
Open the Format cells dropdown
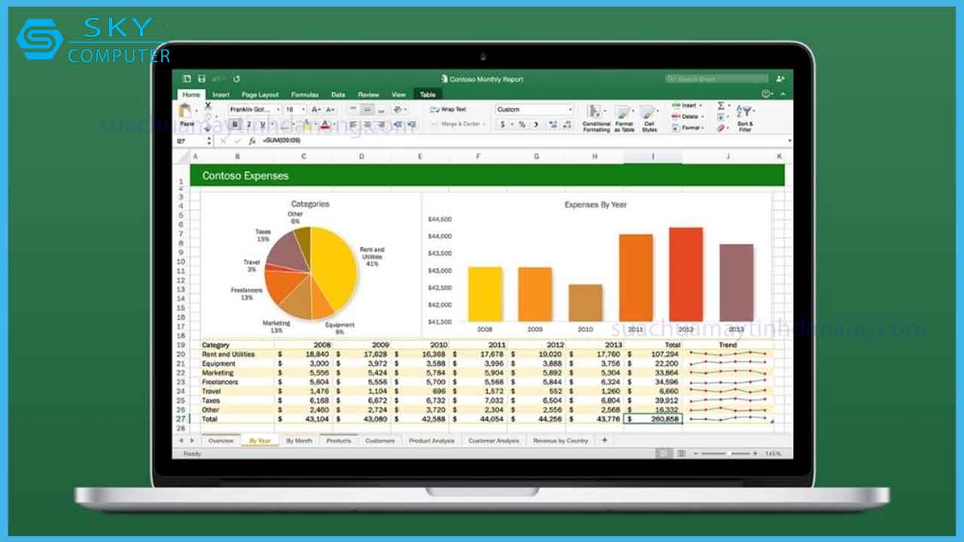pyautogui.click(x=687, y=128)
